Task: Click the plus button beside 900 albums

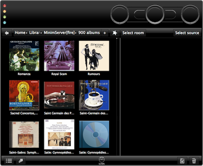Action: tap(105, 33)
